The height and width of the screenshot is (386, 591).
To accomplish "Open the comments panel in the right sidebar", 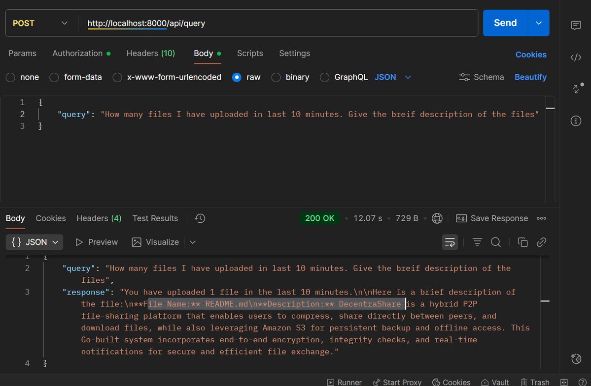I will (x=576, y=26).
